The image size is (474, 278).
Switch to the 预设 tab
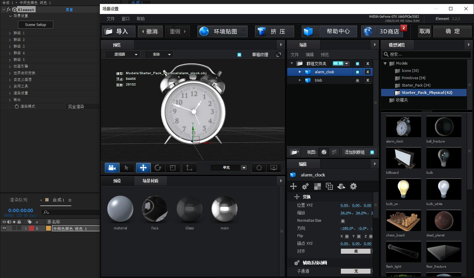tap(117, 181)
